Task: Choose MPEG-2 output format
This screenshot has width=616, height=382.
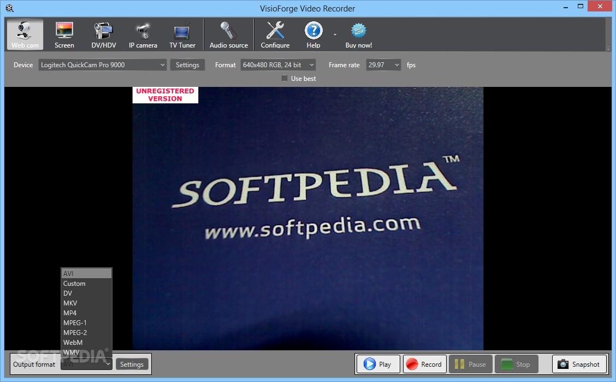Action: [x=86, y=332]
